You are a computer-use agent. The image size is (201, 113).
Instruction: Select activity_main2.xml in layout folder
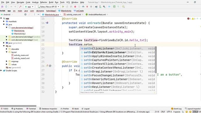click(22, 58)
